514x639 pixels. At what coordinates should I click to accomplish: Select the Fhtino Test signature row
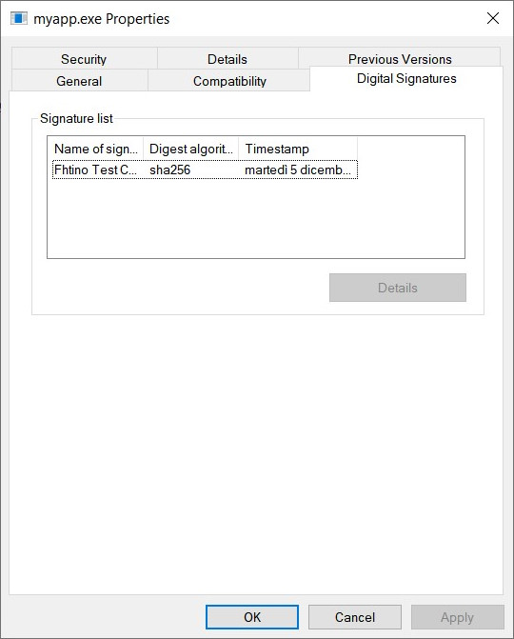pyautogui.click(x=205, y=170)
